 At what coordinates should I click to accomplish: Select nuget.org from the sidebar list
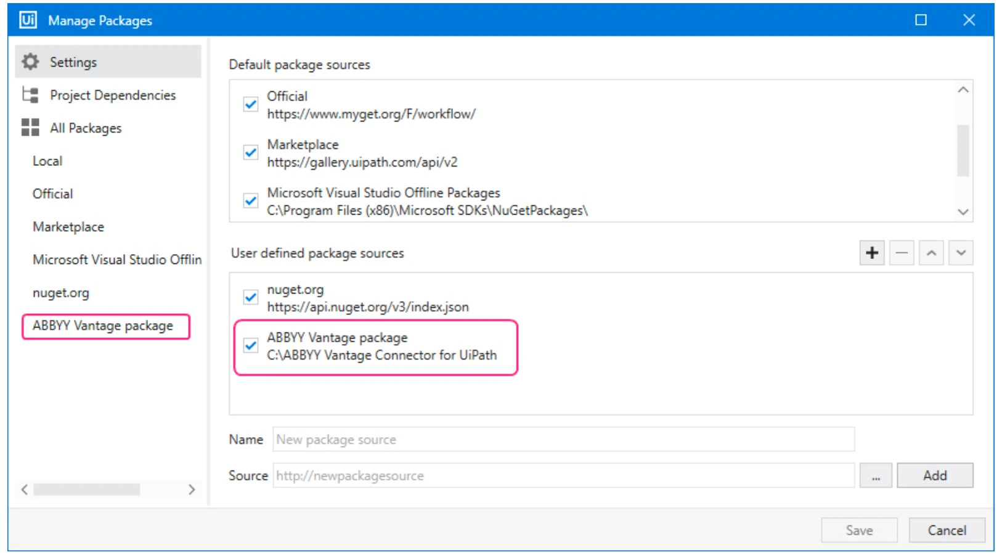[x=61, y=293]
